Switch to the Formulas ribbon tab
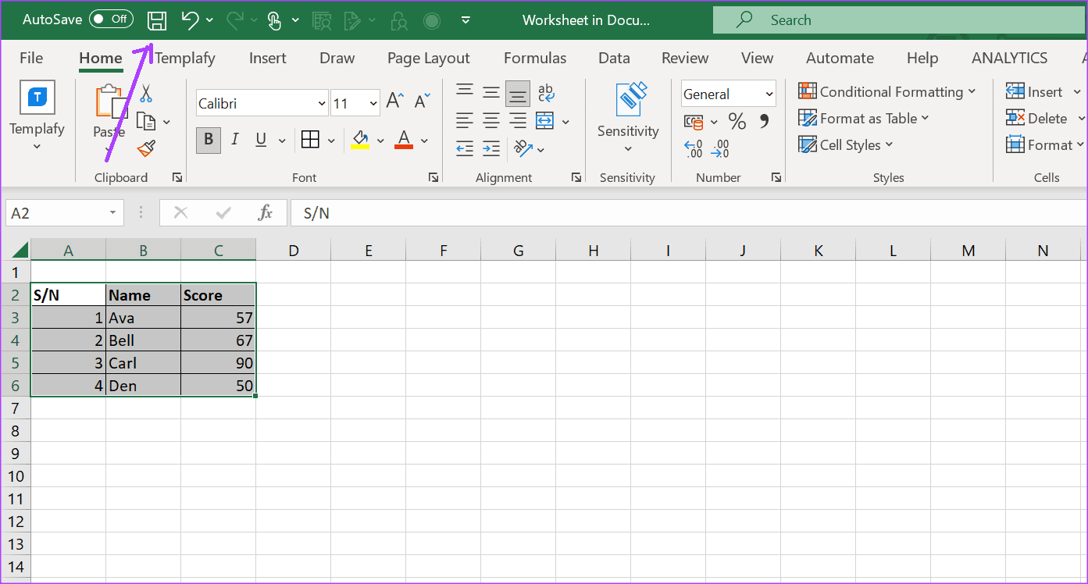 [x=535, y=58]
